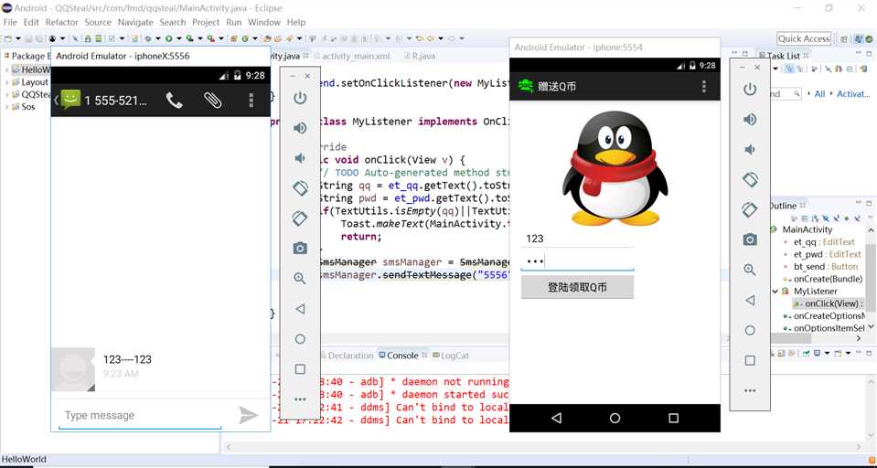The height and width of the screenshot is (468, 877).
Task: Expand the Layout project node
Action: [x=6, y=82]
